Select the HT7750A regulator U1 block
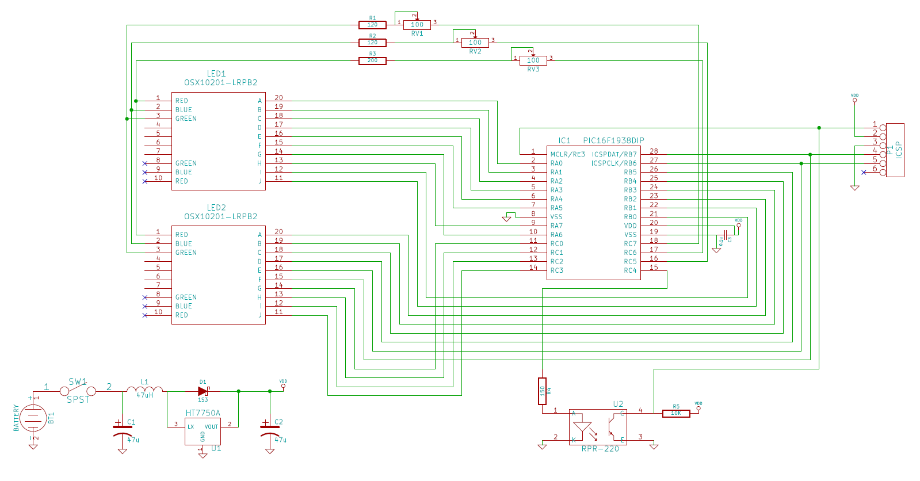The width and height of the screenshot is (920, 481). pos(203,432)
